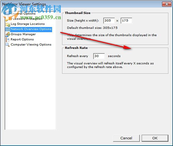Click the thumbnail height field showing 305
Viewport: 173px width, 146px height.
pyautogui.click(x=109, y=21)
